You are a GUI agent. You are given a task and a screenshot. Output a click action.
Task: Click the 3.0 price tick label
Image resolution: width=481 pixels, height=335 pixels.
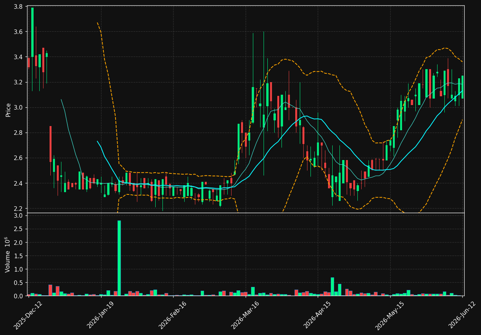[x=19, y=108]
